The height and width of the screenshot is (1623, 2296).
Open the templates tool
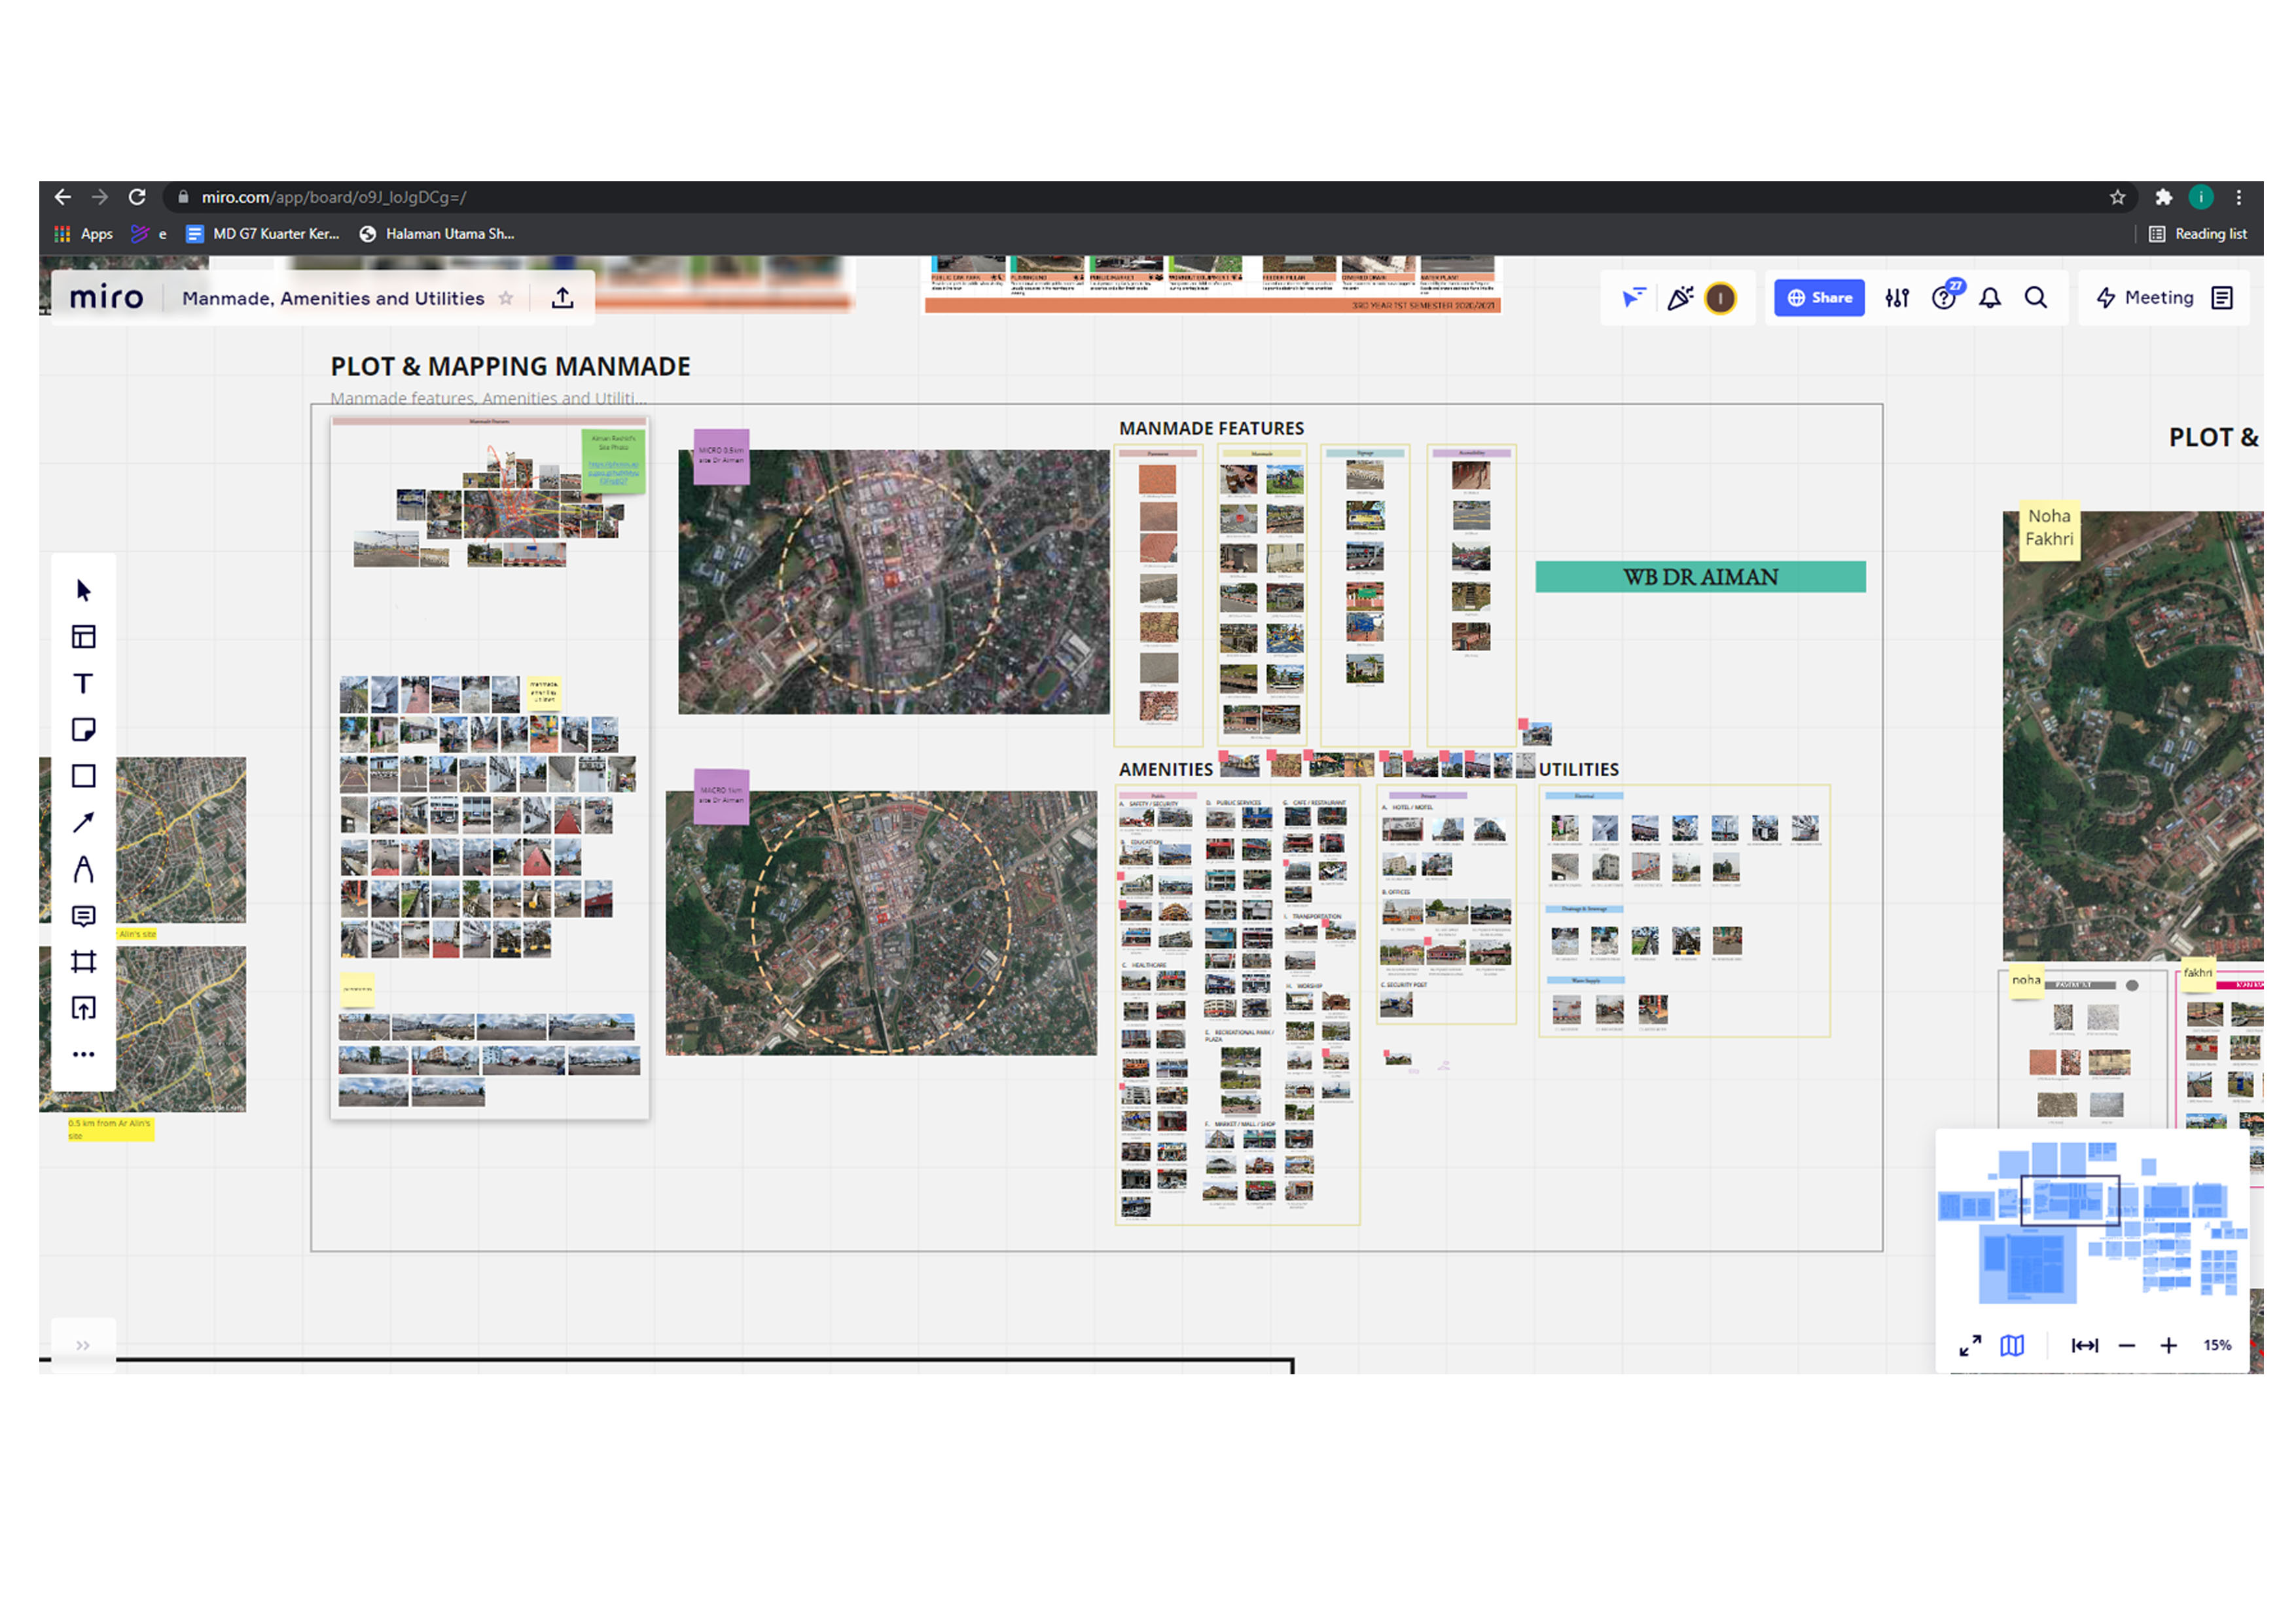click(x=83, y=637)
